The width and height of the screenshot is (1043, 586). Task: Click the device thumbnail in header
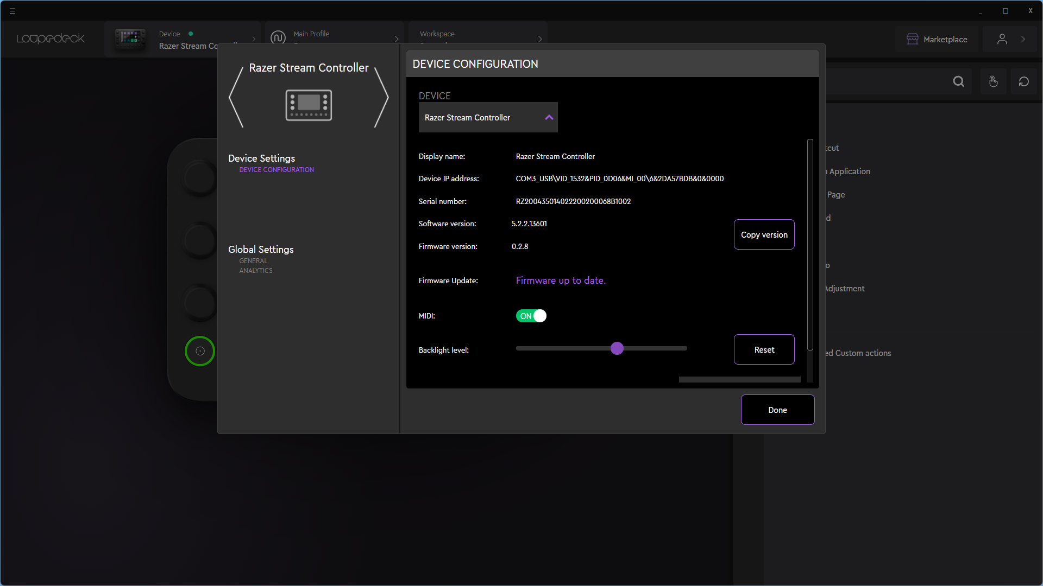(x=130, y=39)
